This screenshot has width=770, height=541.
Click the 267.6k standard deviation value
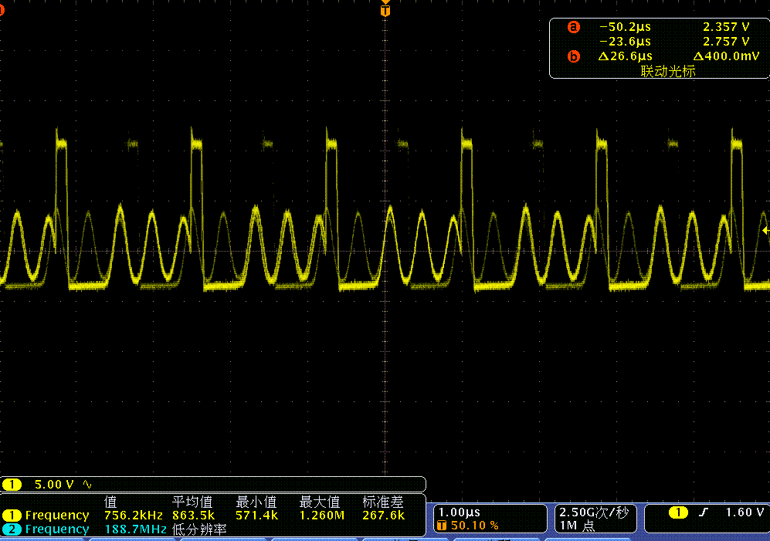[x=384, y=515]
